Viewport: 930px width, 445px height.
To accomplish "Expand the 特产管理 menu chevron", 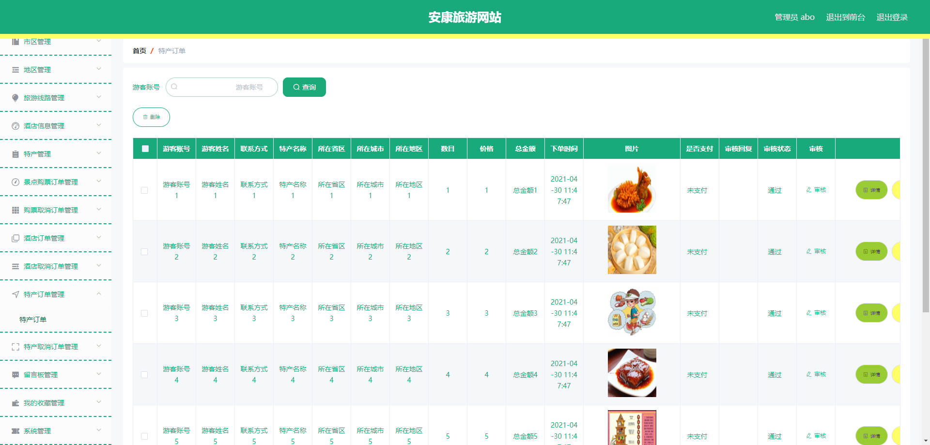I will (99, 153).
